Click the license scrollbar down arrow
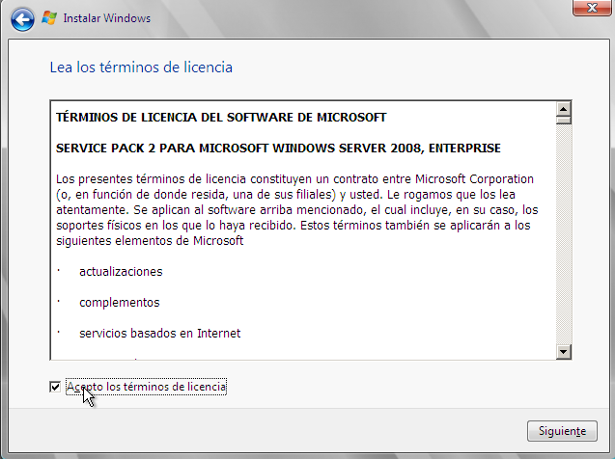The width and height of the screenshot is (615, 459). [x=564, y=353]
